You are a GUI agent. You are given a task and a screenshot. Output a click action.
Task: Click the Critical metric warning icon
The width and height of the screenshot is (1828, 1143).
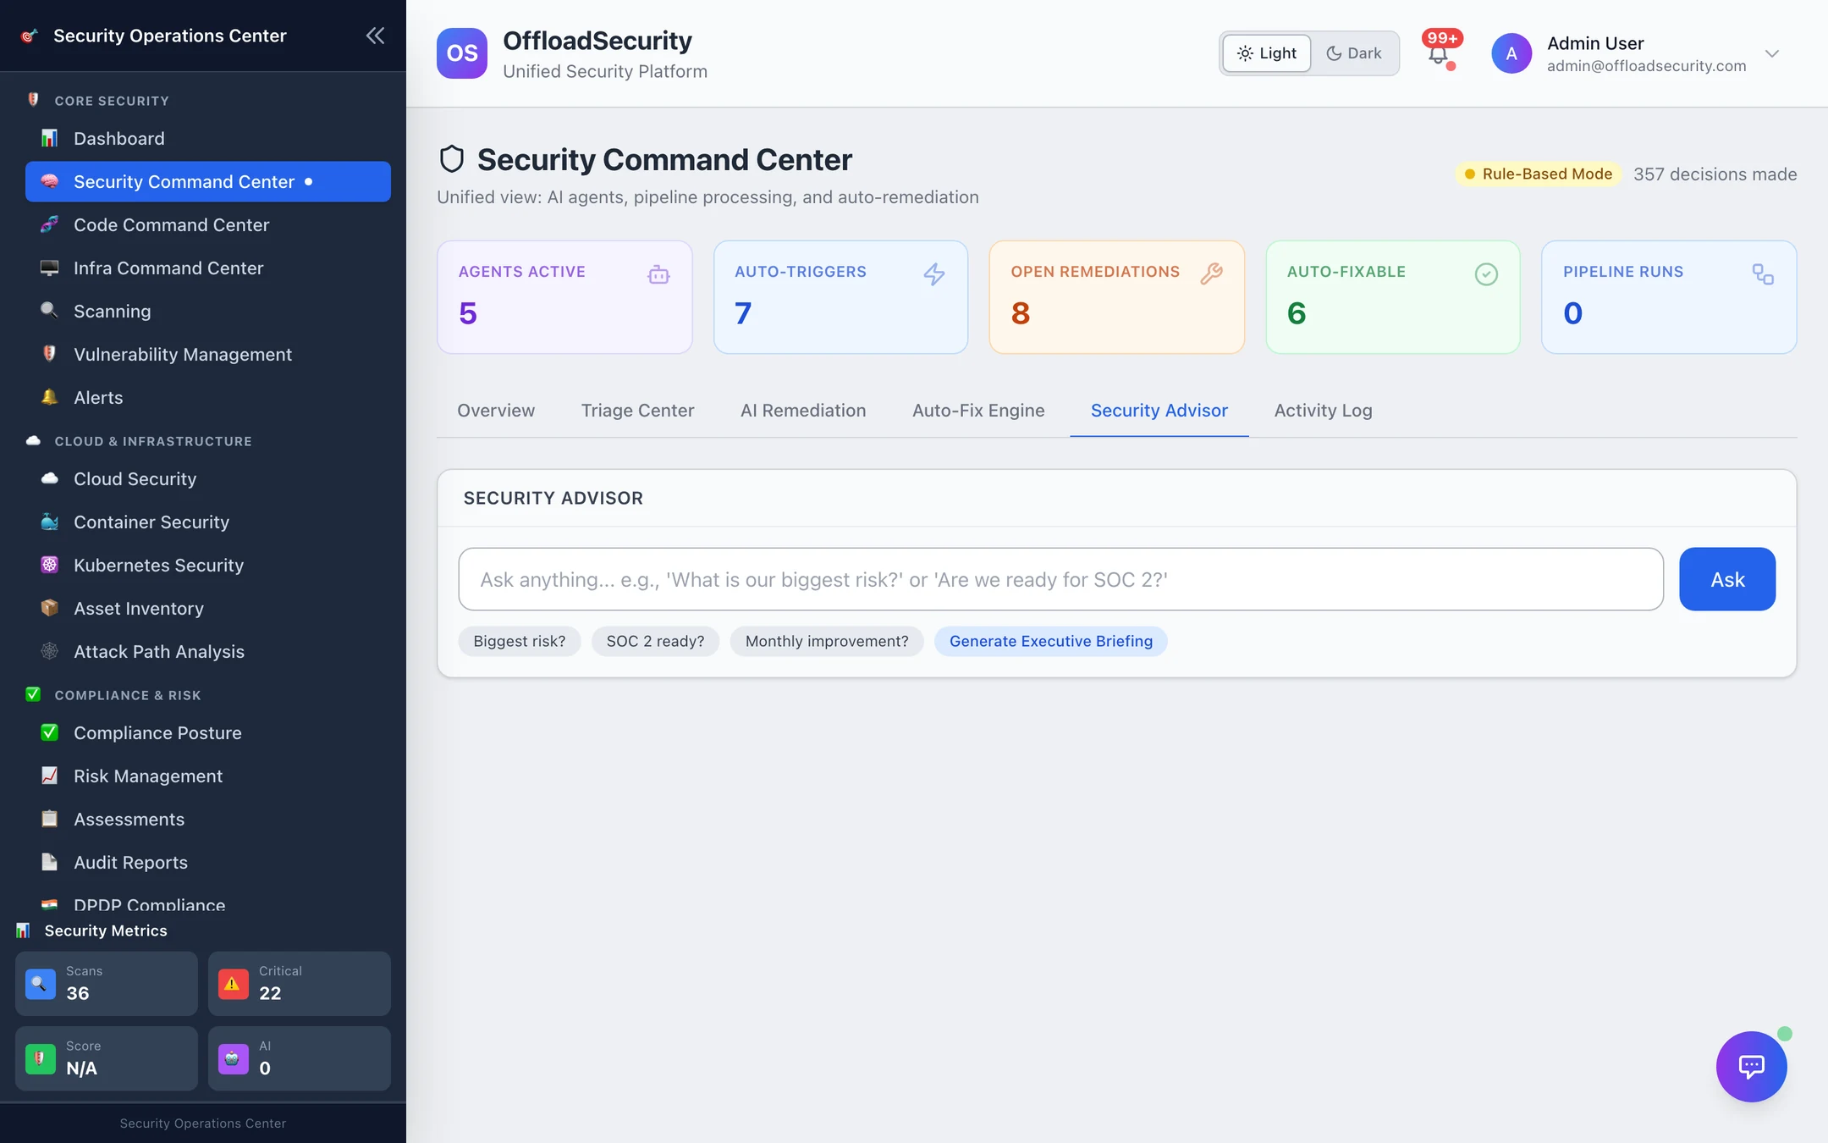click(234, 984)
